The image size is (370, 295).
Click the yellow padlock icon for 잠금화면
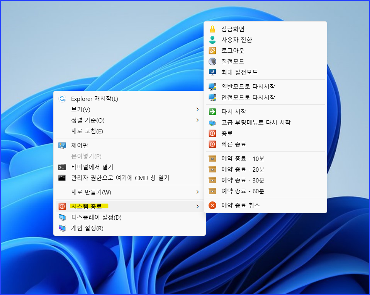pos(212,29)
